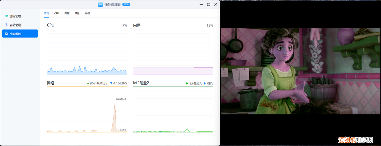Open the 内存 tab

[x=67, y=13]
